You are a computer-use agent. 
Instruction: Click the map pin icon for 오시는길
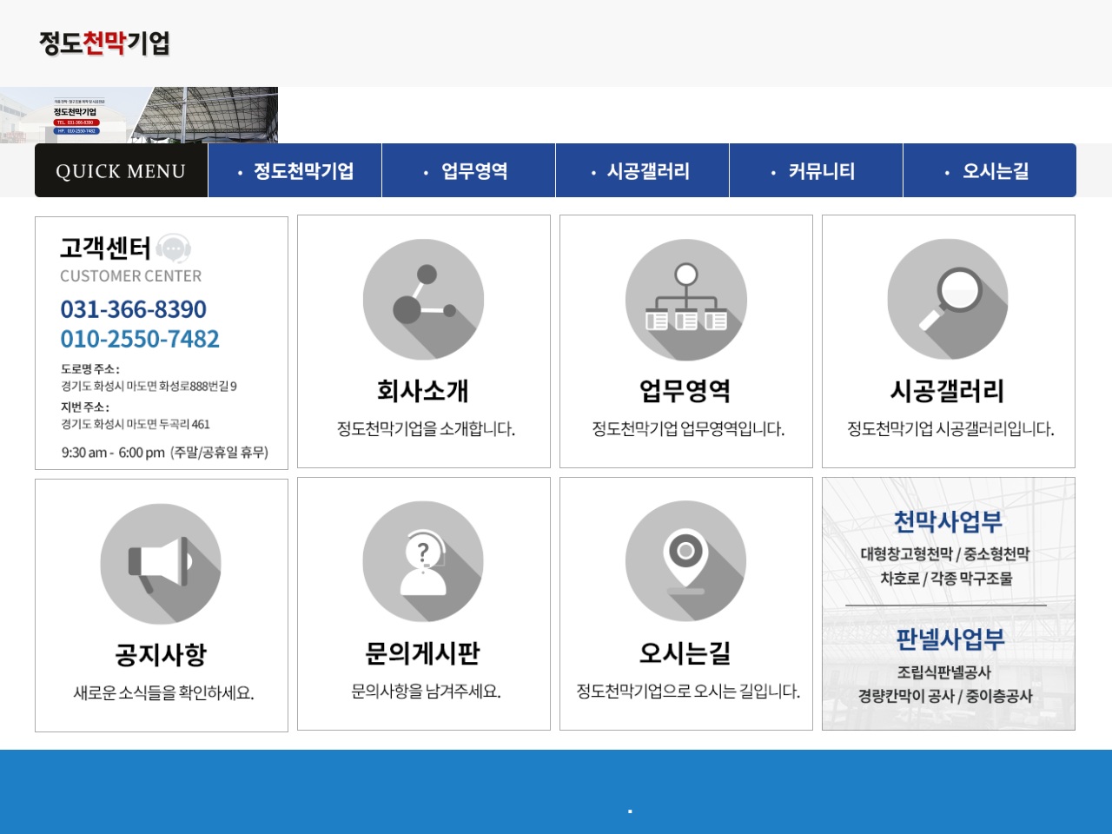click(x=686, y=561)
